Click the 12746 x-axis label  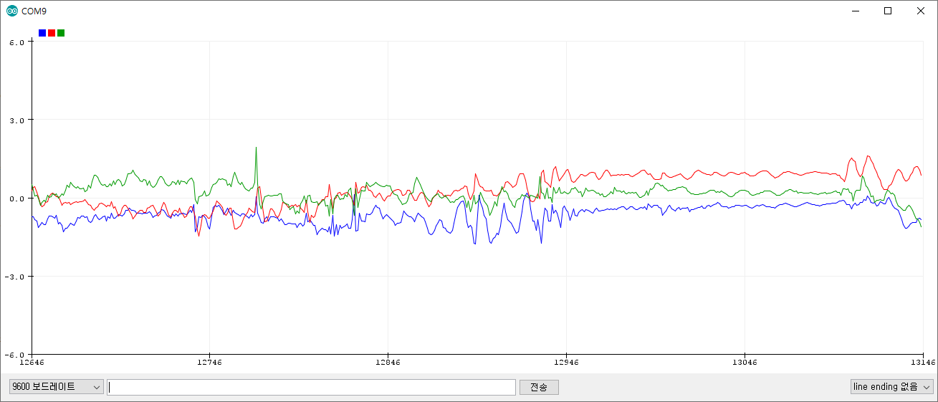pyautogui.click(x=209, y=363)
